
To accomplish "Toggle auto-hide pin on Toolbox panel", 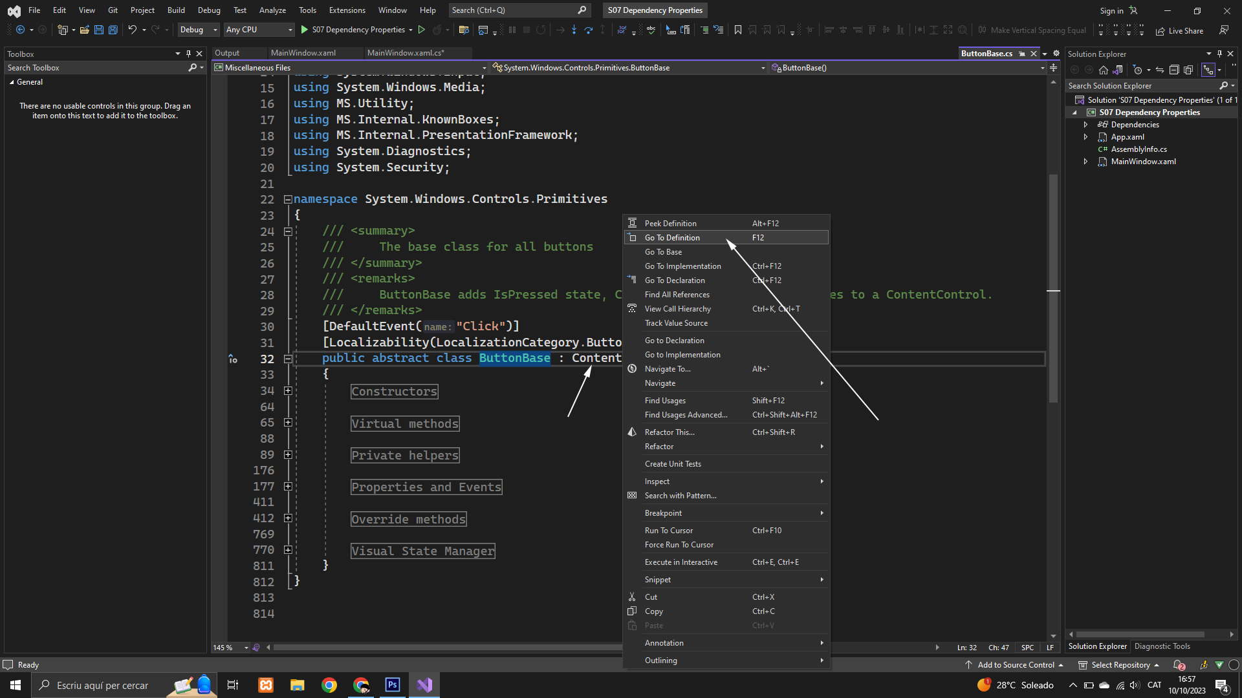I will pos(188,54).
